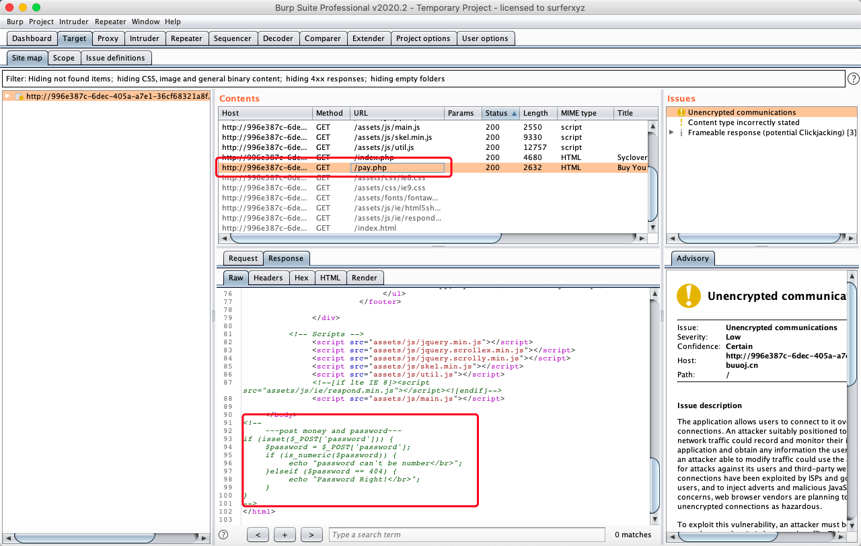Viewport: 861px width, 546px height.
Task: Click the next match arrow button
Action: click(310, 535)
